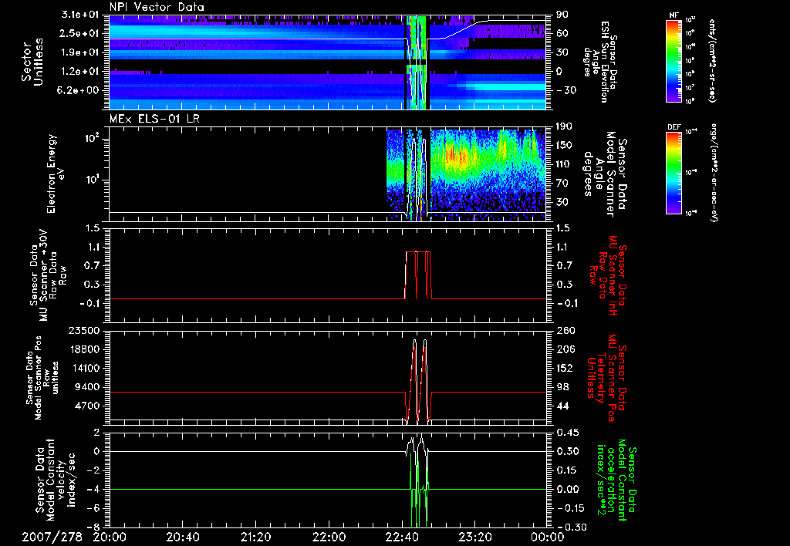The width and height of the screenshot is (790, 546).
Task: Click the DEF energy flux color bar
Action: [x=674, y=172]
